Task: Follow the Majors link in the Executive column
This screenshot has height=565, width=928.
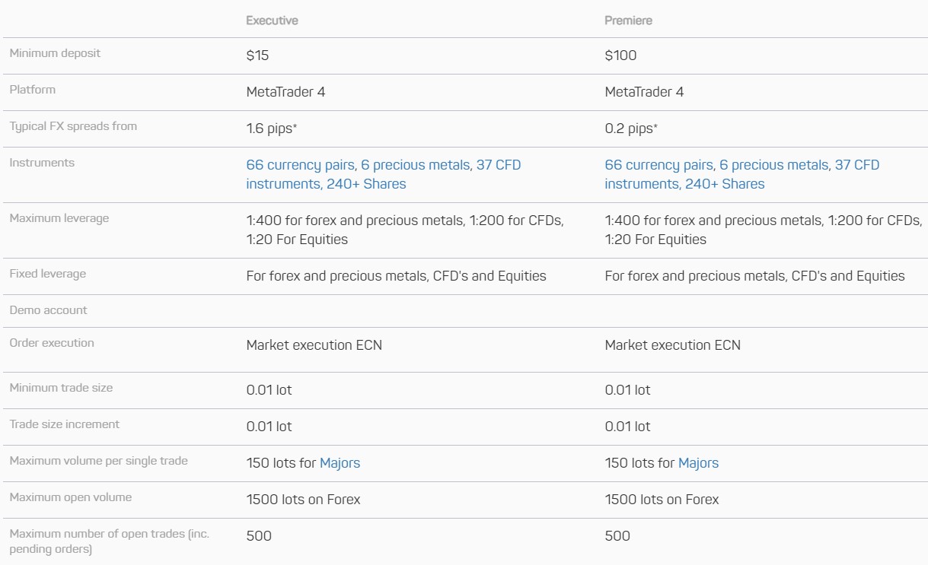Action: (340, 463)
